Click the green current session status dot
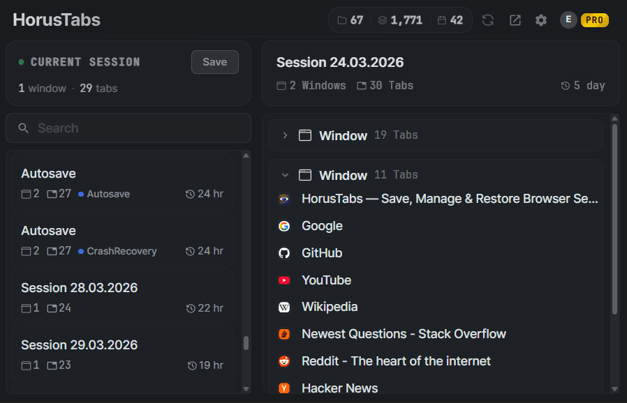The height and width of the screenshot is (403, 627). pyautogui.click(x=21, y=62)
